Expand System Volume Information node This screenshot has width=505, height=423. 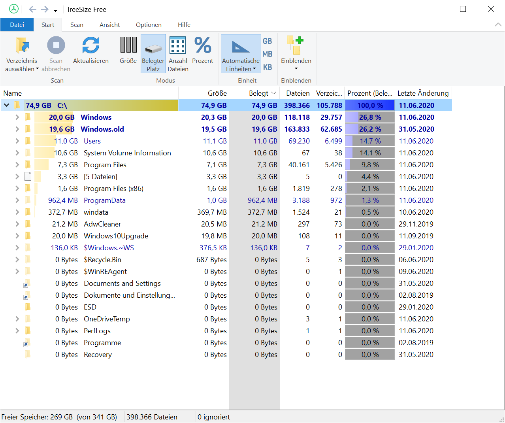(17, 153)
